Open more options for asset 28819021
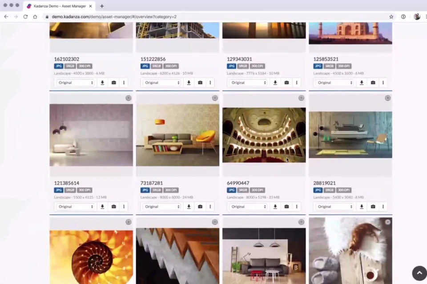427x284 pixels. point(383,206)
